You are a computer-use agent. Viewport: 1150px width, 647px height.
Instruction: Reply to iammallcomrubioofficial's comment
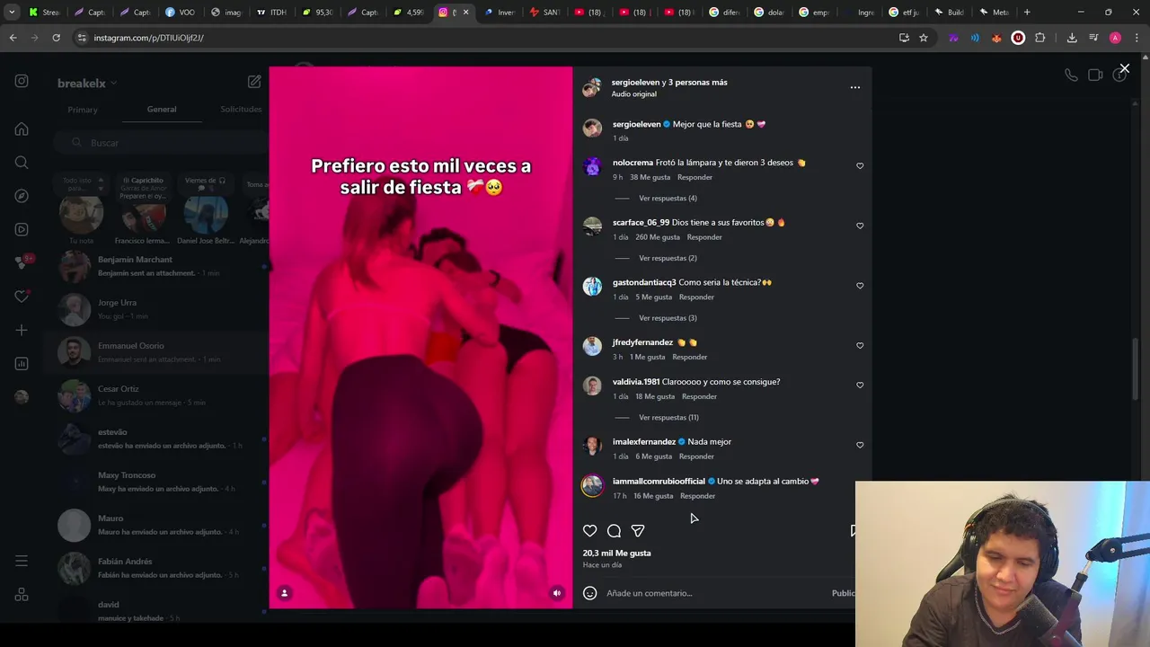point(698,496)
